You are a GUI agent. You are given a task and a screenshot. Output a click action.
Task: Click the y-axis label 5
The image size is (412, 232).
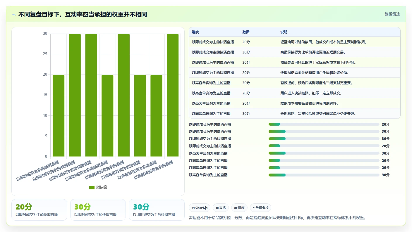click(46, 136)
